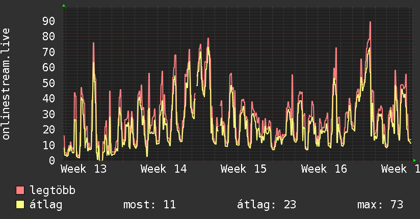
Task: Click the highest pink peak near 90
Action: click(x=370, y=22)
